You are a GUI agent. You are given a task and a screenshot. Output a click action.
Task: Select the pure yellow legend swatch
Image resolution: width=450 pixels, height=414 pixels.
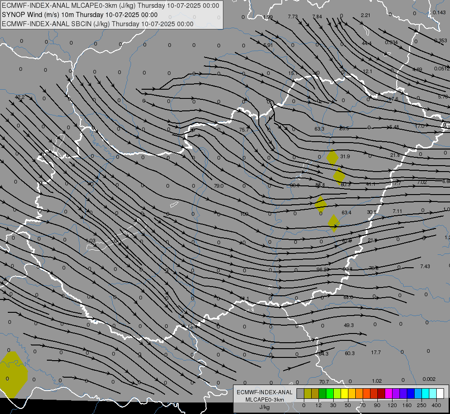(x=344, y=393)
